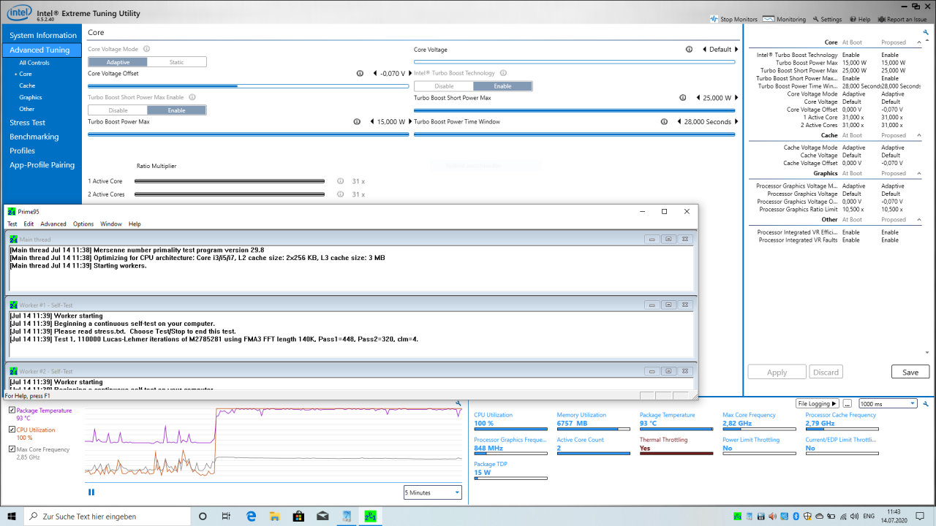Open the Monitoring view from the header

[784, 19]
